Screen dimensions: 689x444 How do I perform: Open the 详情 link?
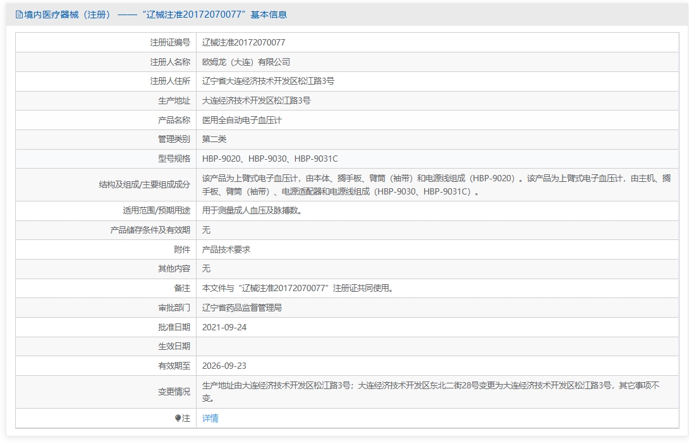(210, 418)
